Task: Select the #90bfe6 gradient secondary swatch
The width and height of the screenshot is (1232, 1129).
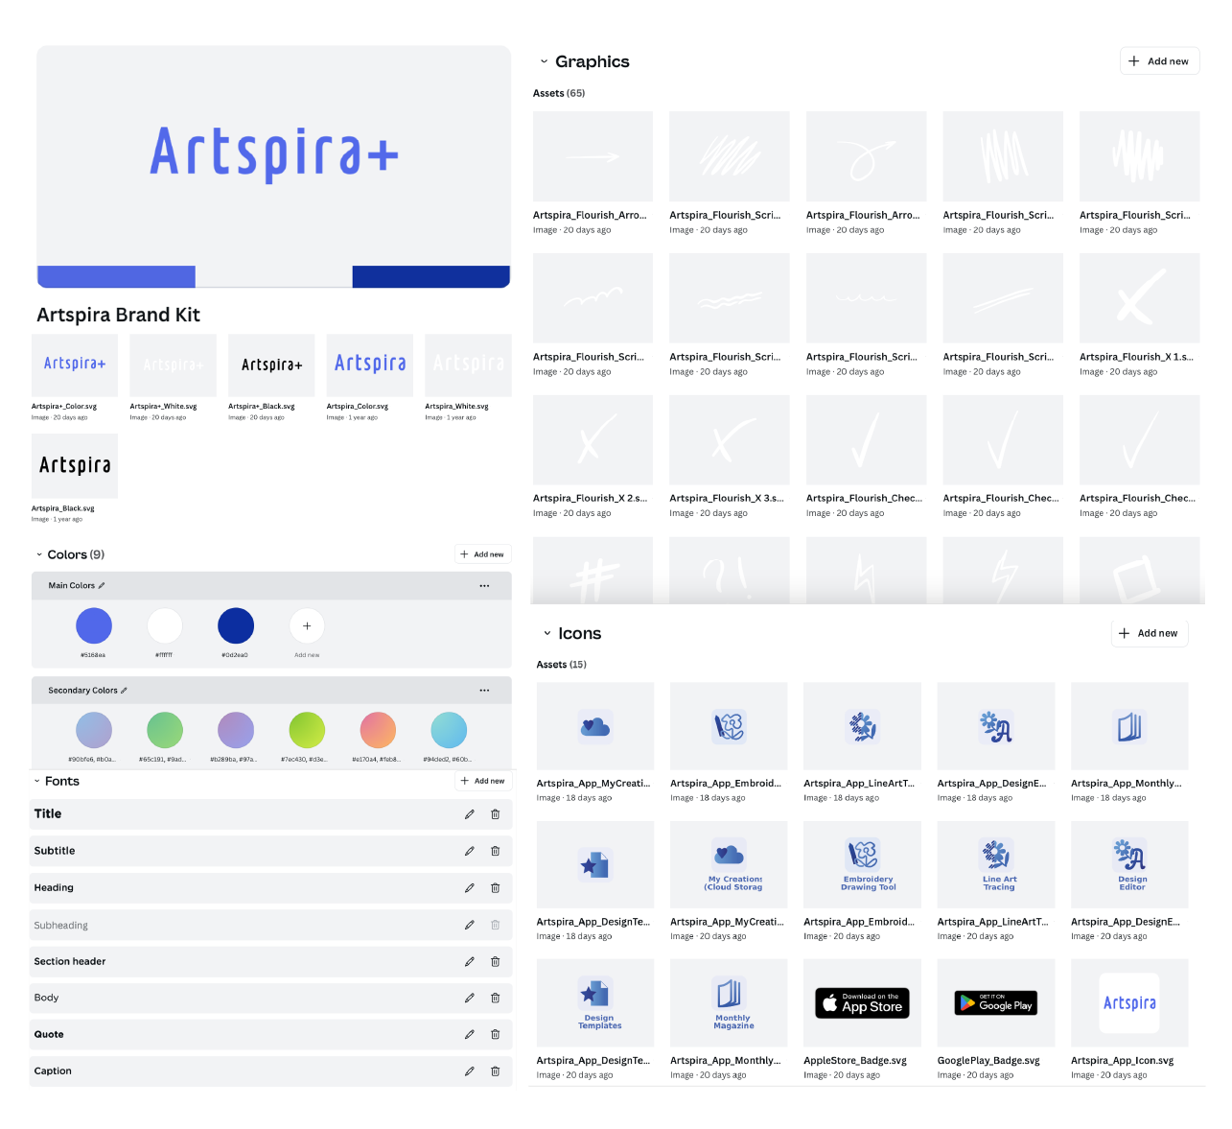Action: (94, 730)
